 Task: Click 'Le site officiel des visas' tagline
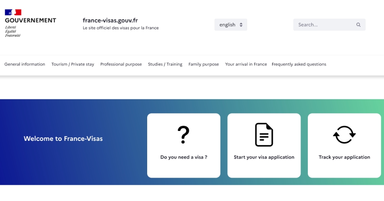tap(121, 28)
